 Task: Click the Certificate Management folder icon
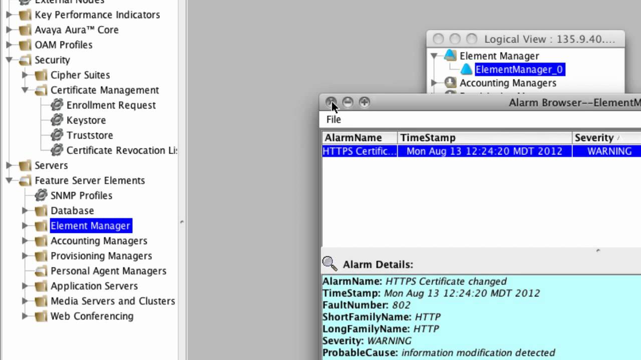click(41, 90)
